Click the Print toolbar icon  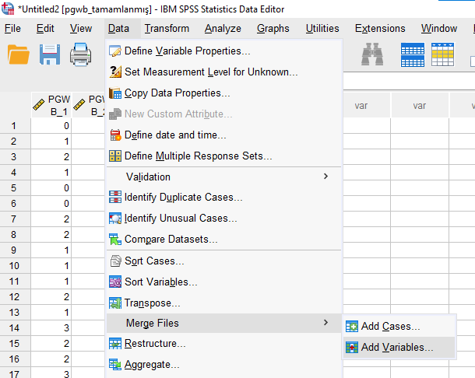click(x=80, y=54)
